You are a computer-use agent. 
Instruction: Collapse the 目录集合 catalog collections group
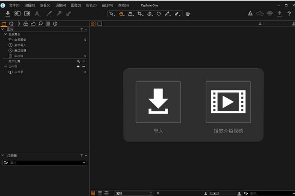(6, 34)
